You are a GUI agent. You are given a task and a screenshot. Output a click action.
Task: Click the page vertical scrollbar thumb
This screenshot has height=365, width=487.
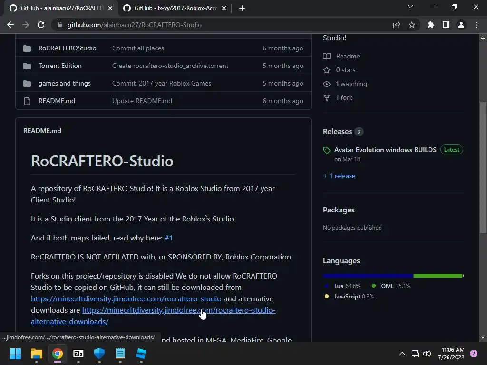tap(483, 168)
